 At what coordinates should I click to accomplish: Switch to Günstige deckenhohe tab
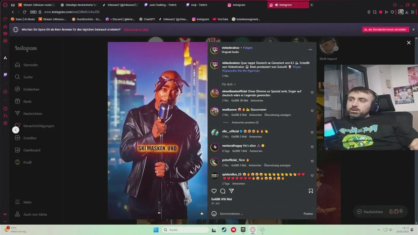(78, 5)
